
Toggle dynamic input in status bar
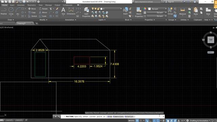point(147,121)
